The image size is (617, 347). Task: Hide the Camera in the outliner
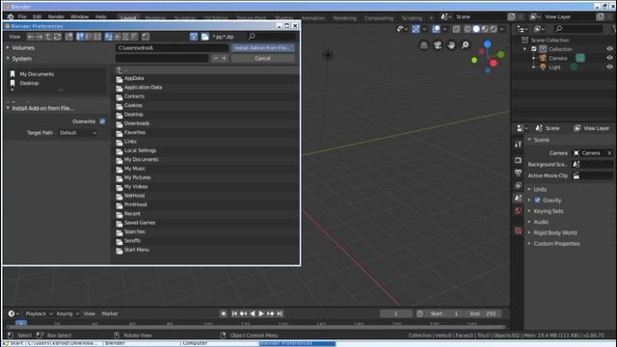tap(609, 58)
